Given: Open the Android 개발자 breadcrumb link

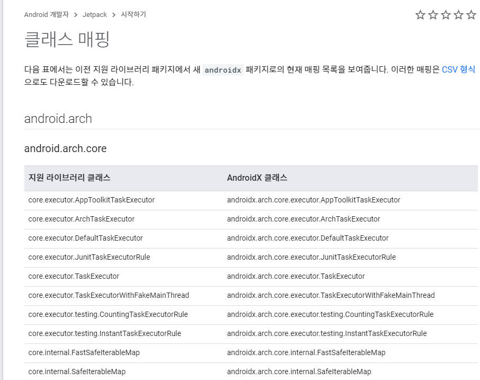Looking at the screenshot, I should 47,14.
